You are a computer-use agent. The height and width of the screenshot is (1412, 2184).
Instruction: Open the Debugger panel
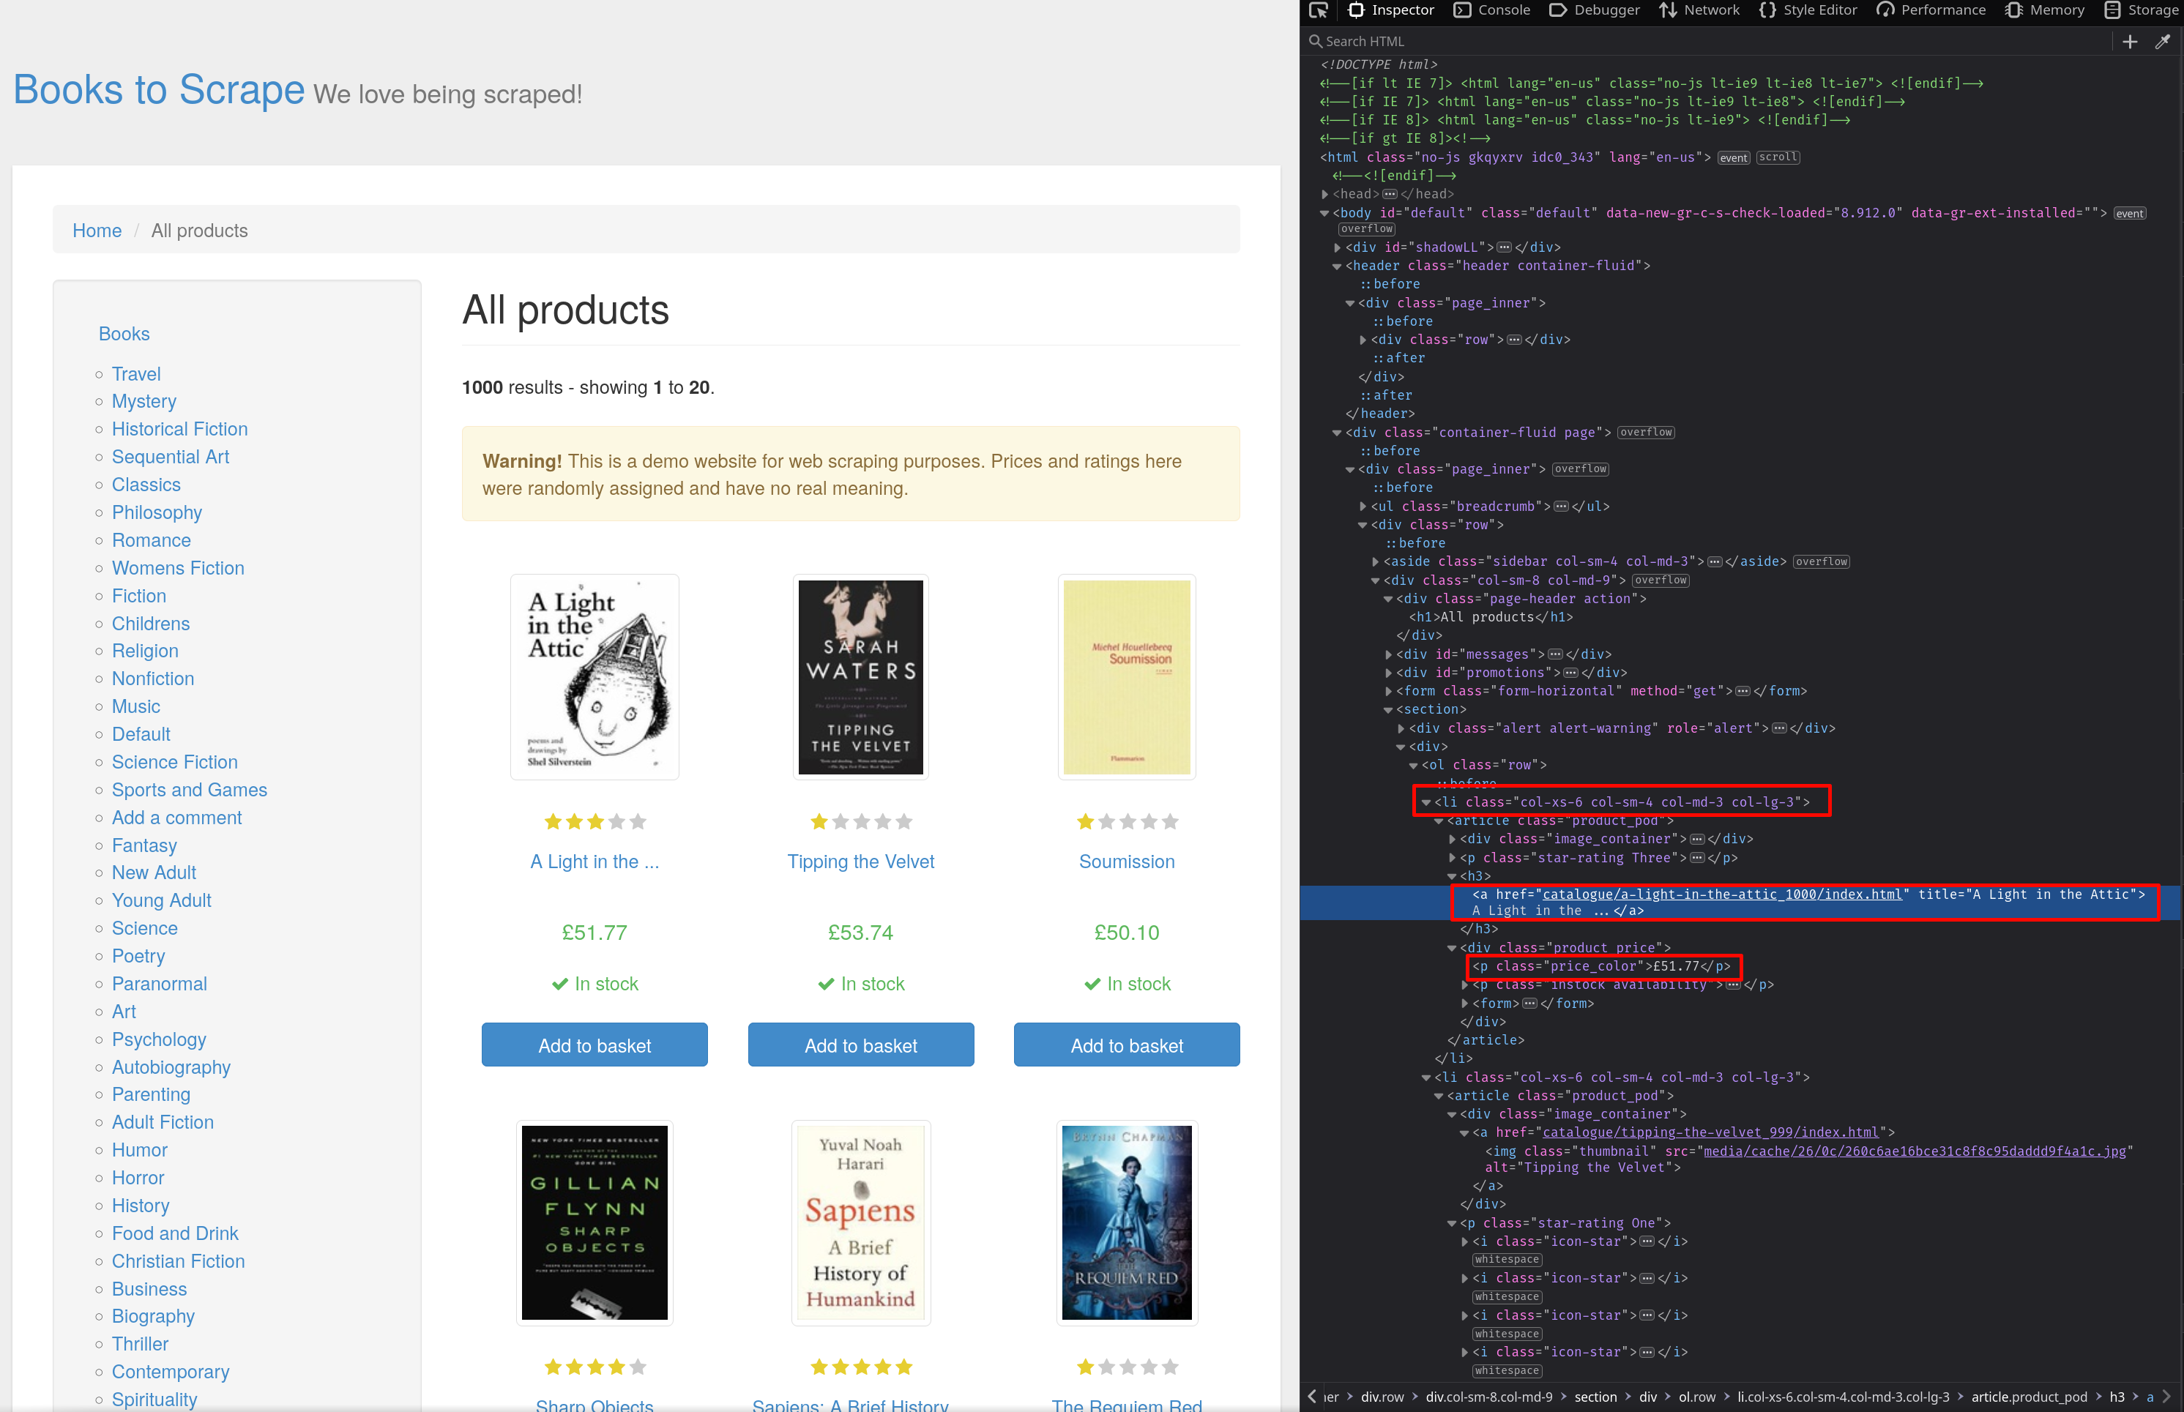pyautogui.click(x=1594, y=10)
